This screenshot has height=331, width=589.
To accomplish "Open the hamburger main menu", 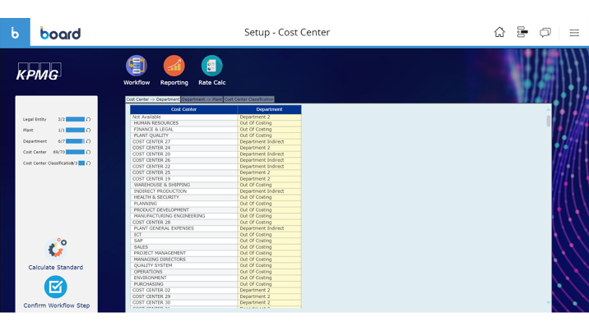I will [574, 33].
